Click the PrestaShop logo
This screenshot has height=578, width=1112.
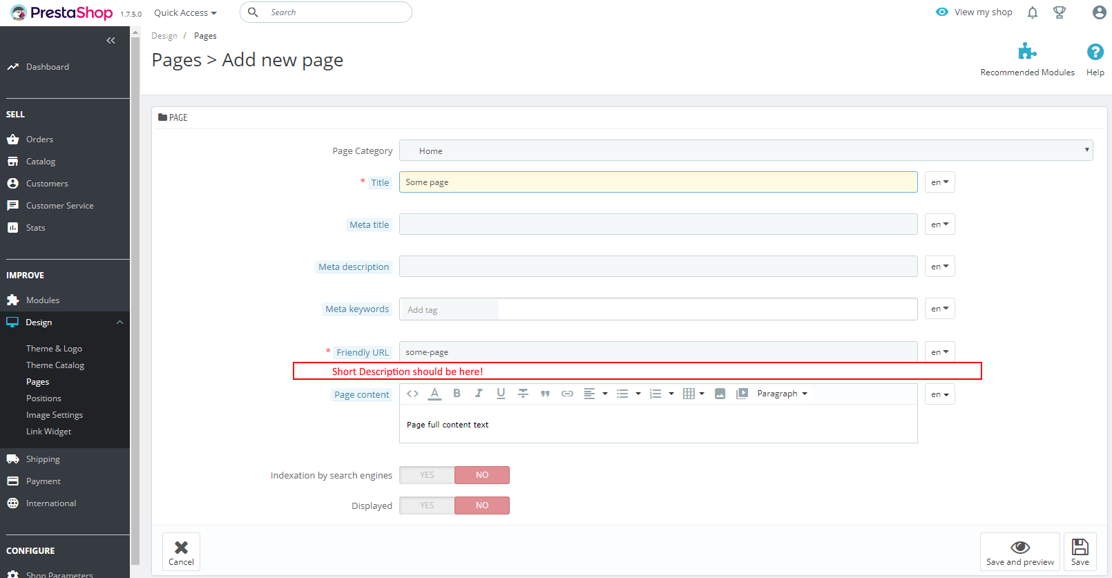pos(61,12)
